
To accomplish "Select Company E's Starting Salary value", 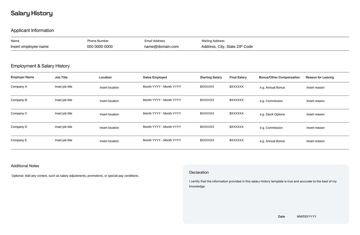I will [207, 140].
